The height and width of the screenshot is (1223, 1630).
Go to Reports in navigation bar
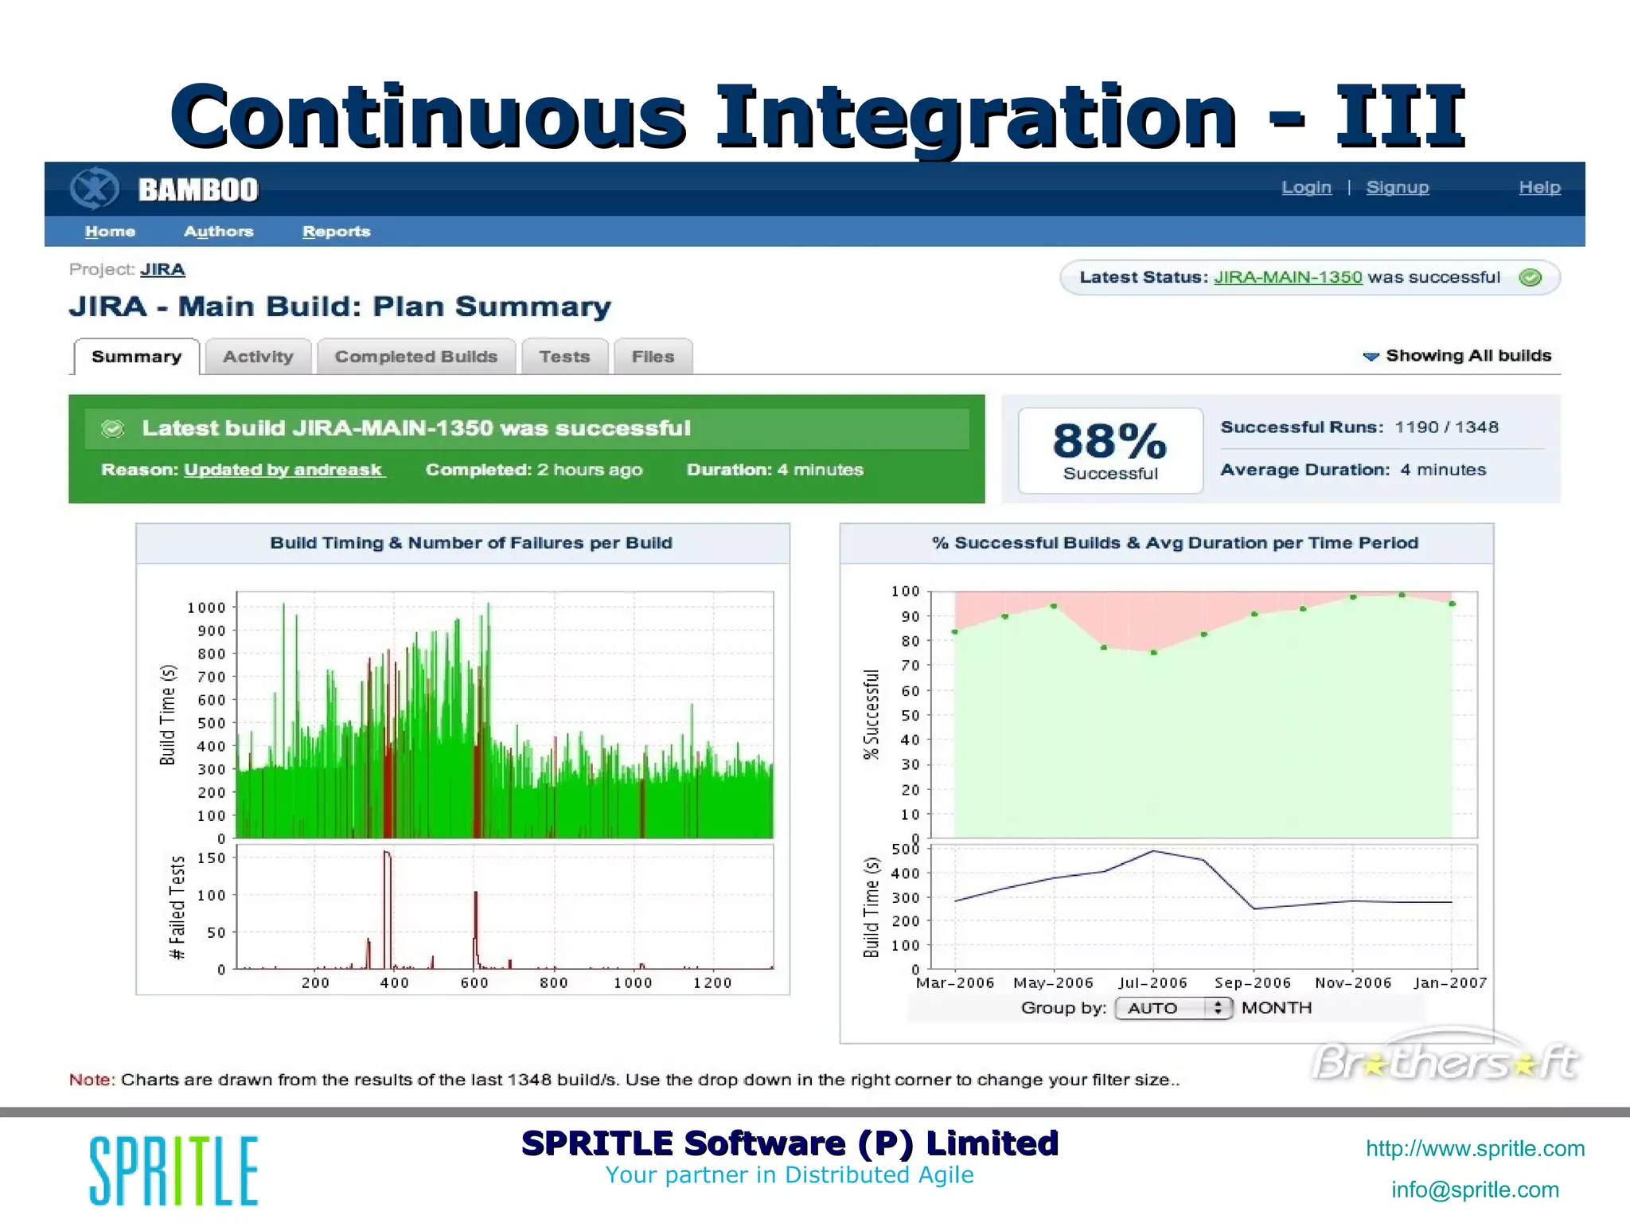click(336, 232)
